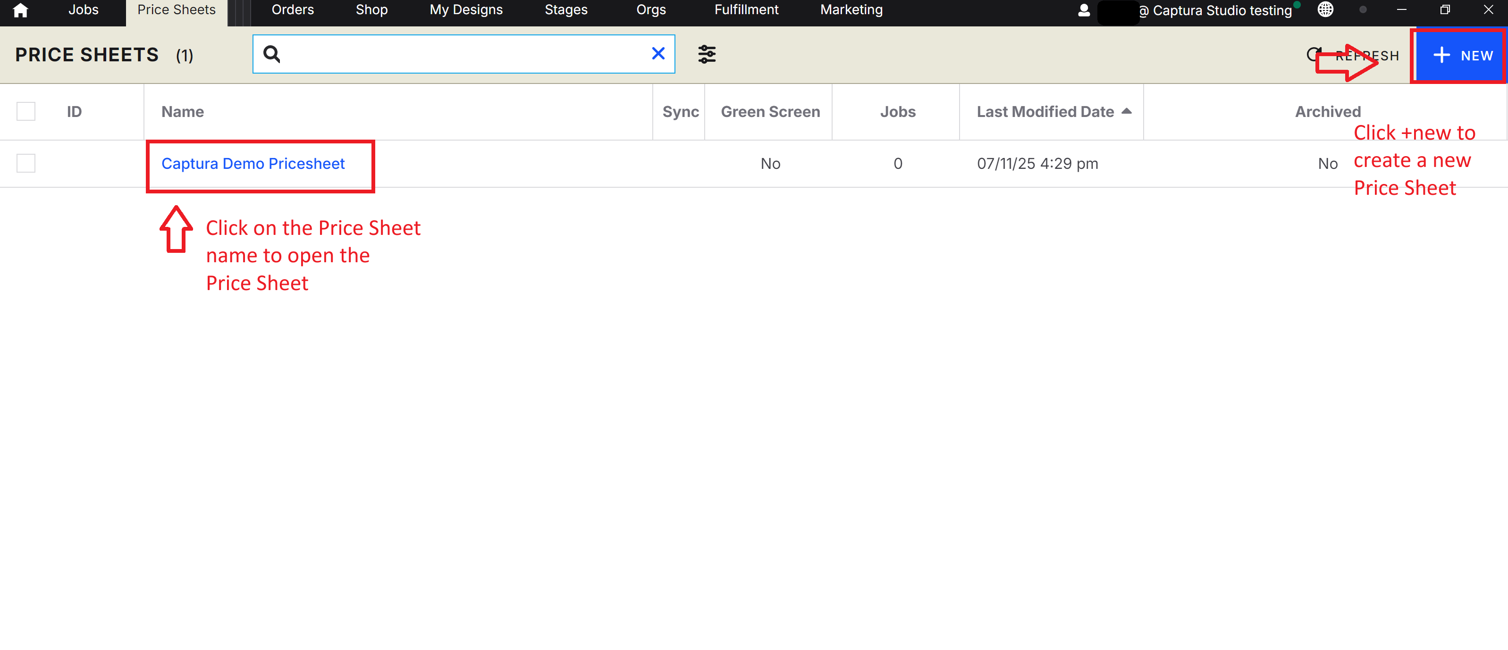The height and width of the screenshot is (650, 1508).
Task: Open the Captura Demo Pricesheet link
Action: 253,164
